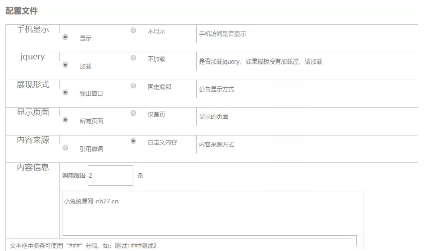Image resolution: width=425 pixels, height=251 pixels.
Task: Click the 显示的页面 description
Action: [x=214, y=117]
